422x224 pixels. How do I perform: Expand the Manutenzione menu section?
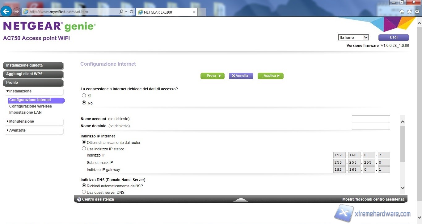[x=21, y=121]
